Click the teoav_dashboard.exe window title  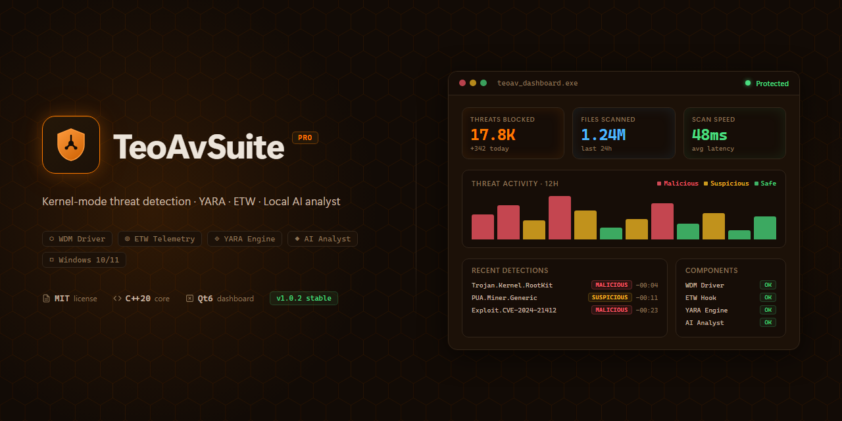click(537, 83)
